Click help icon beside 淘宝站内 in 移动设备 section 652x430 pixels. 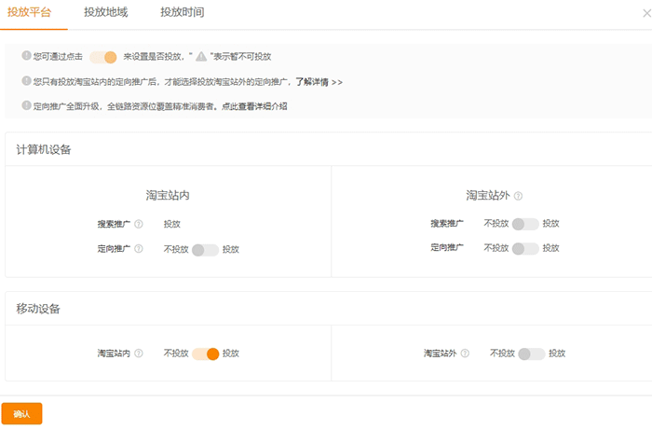pyautogui.click(x=138, y=354)
